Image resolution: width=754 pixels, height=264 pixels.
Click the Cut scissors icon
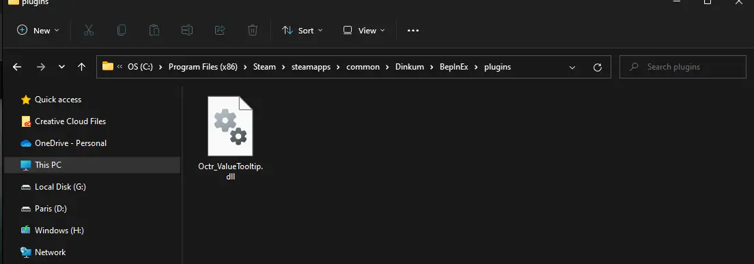[89, 30]
